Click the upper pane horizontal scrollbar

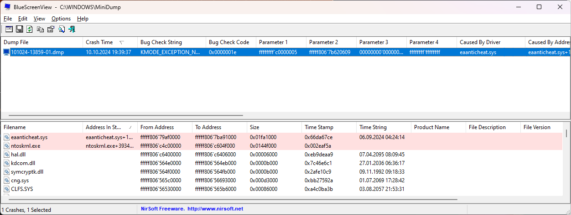(126, 115)
